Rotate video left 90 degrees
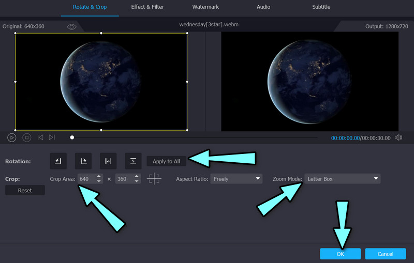This screenshot has height=263, width=414. point(58,161)
